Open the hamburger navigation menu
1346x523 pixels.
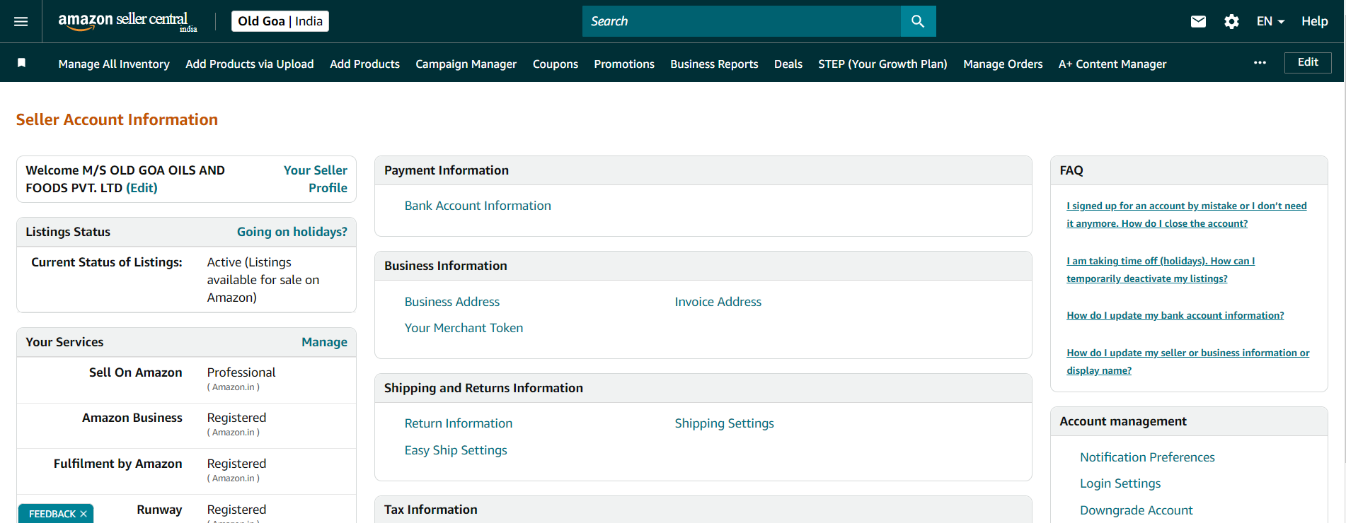coord(21,21)
